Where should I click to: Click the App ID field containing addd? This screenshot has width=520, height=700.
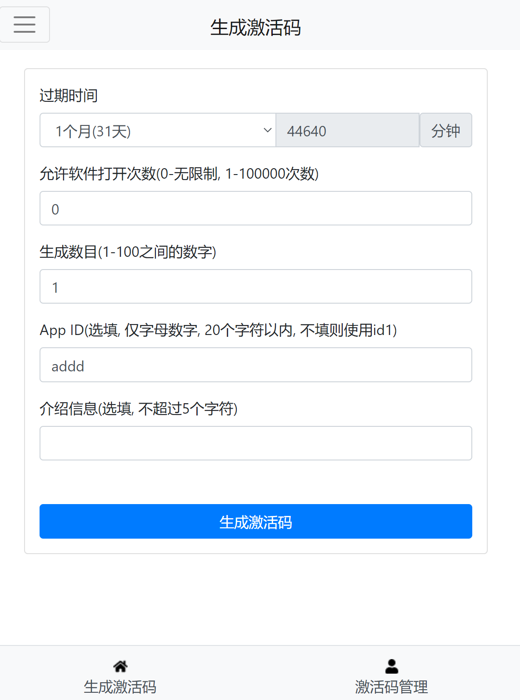tap(256, 365)
